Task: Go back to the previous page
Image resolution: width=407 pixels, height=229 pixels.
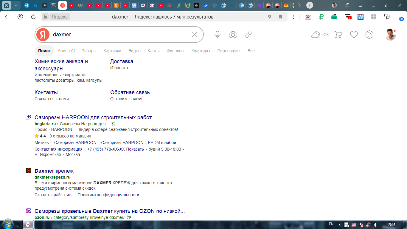Action: coord(7,17)
